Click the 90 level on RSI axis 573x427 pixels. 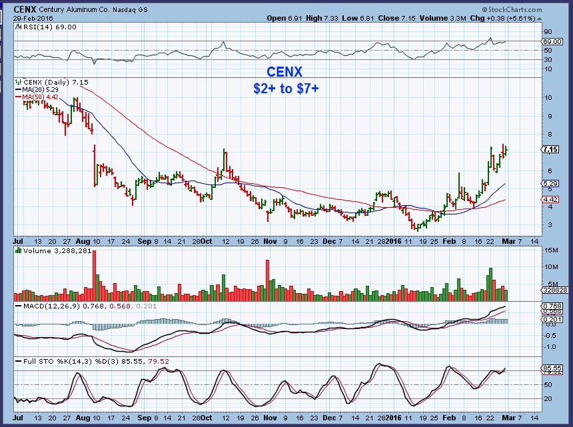(548, 32)
